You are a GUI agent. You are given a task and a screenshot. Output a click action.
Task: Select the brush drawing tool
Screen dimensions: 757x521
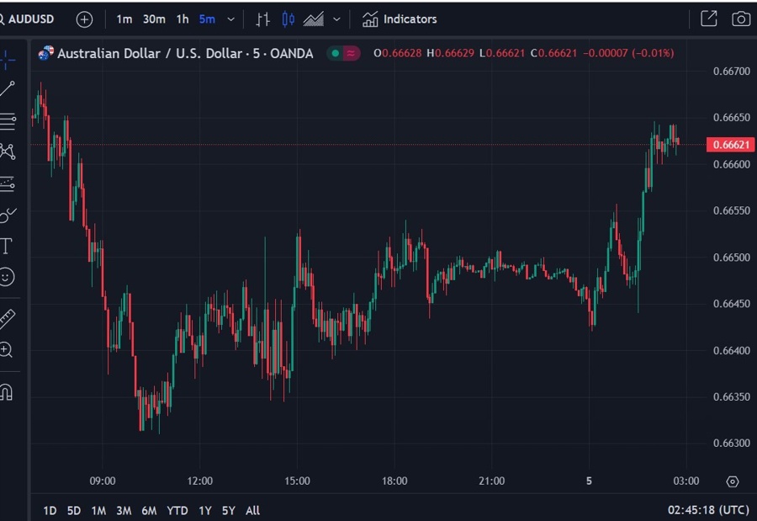pos(8,215)
